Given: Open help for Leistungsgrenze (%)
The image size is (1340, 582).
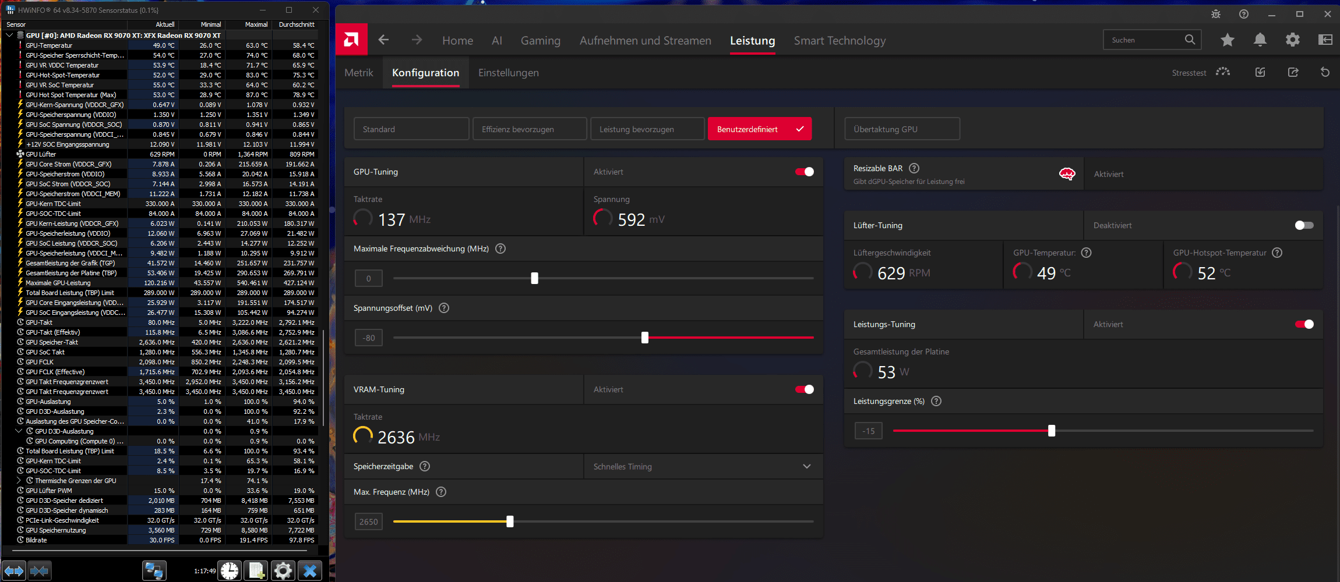Looking at the screenshot, I should 936,401.
